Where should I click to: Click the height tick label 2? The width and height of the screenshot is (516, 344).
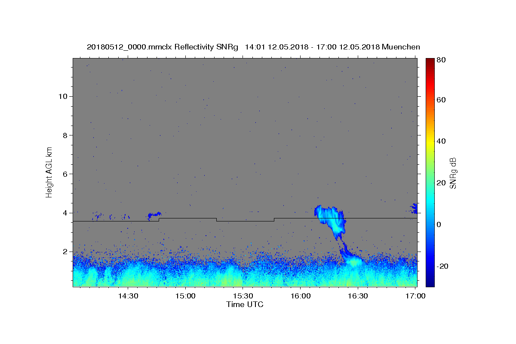tap(65, 252)
